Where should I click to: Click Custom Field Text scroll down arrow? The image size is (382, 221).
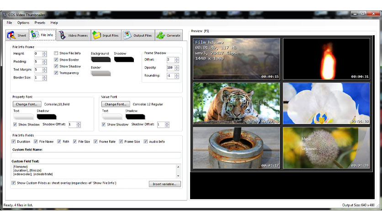click(178, 176)
